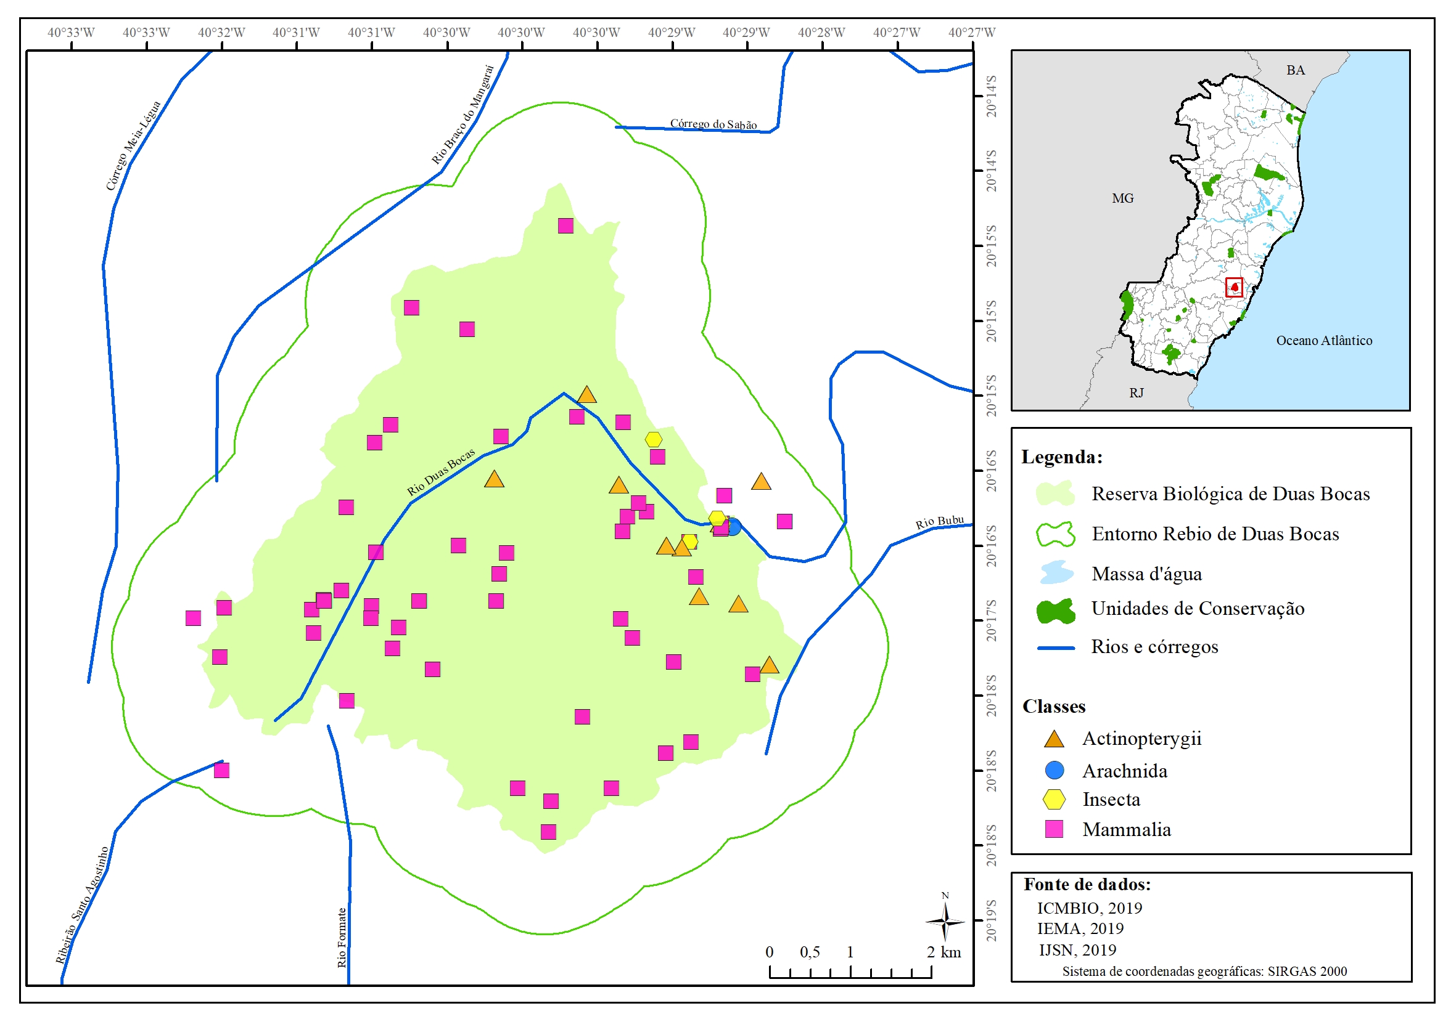The height and width of the screenshot is (1019, 1443).
Task: Click the Rio Bubu label
Action: [x=939, y=522]
